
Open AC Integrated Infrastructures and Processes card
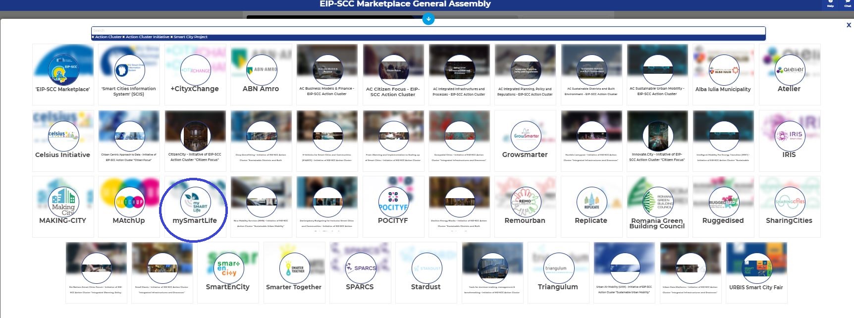pos(459,74)
